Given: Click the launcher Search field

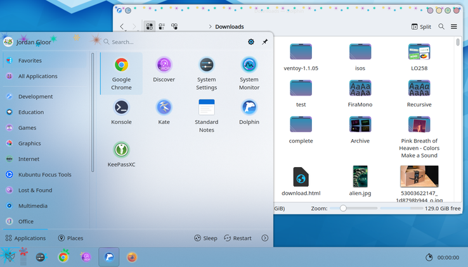Looking at the screenshot, I should pos(173,42).
